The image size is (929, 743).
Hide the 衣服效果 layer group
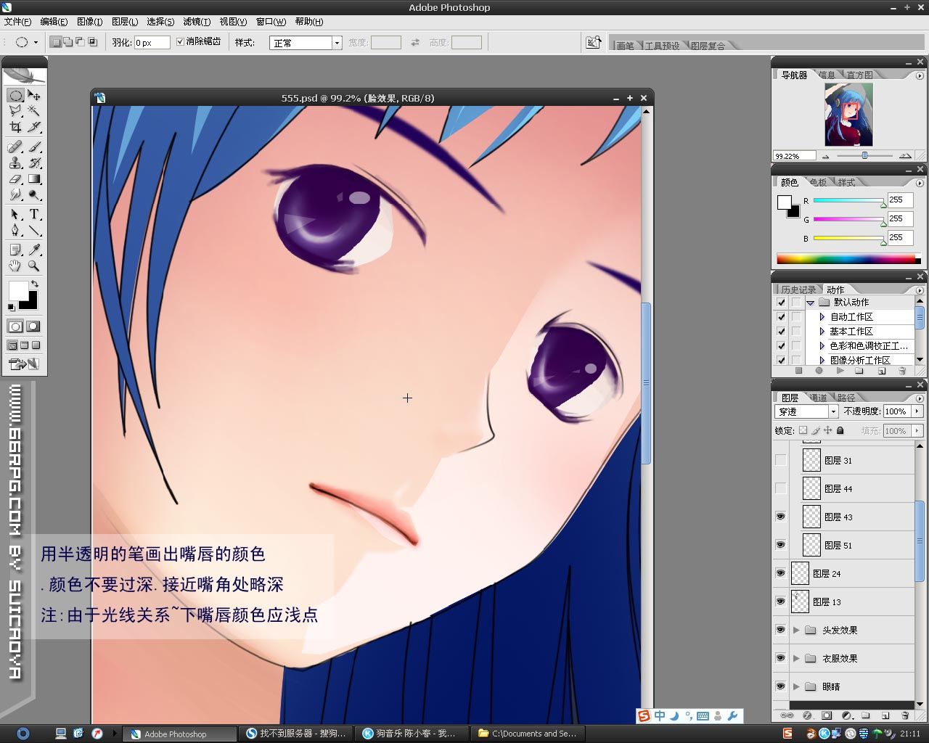[781, 658]
